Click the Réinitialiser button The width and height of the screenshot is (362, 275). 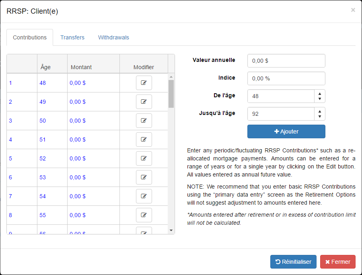tap(293, 262)
